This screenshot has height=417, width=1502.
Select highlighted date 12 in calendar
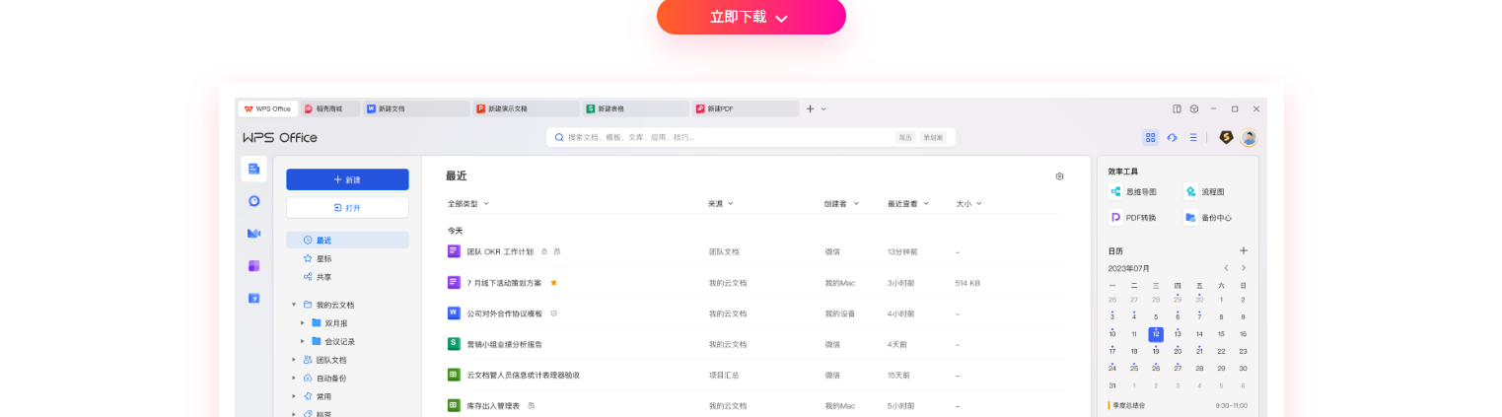pyautogui.click(x=1156, y=334)
